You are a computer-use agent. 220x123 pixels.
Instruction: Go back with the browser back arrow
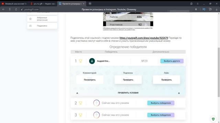tap(3, 10)
